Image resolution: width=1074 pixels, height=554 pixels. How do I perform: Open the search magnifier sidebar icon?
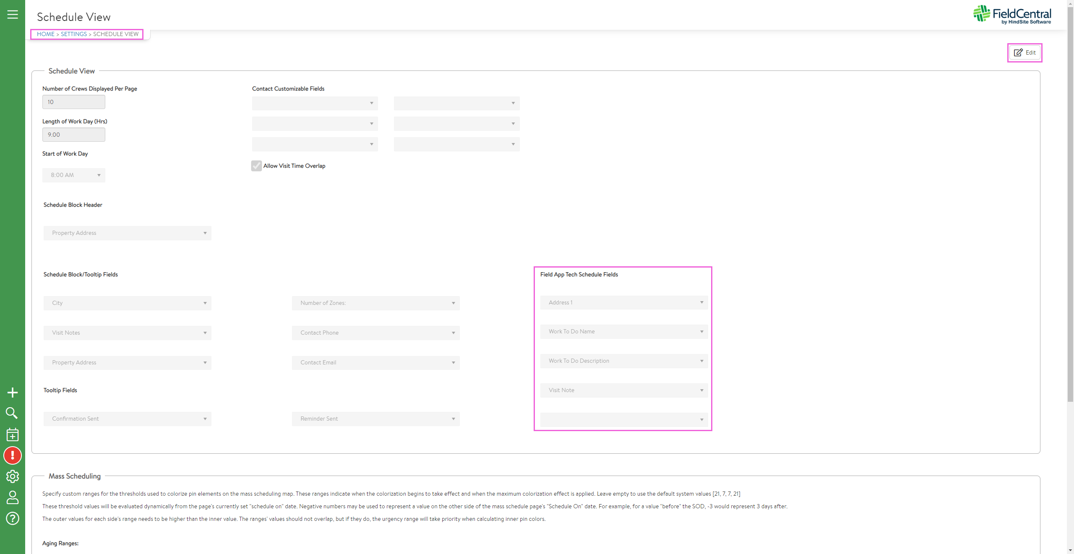[x=12, y=413]
